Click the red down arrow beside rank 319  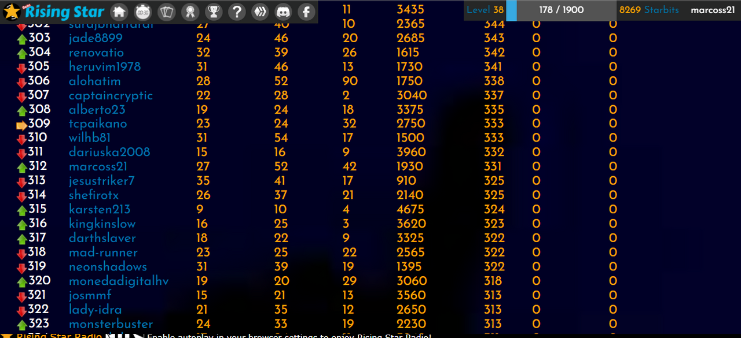point(22,268)
